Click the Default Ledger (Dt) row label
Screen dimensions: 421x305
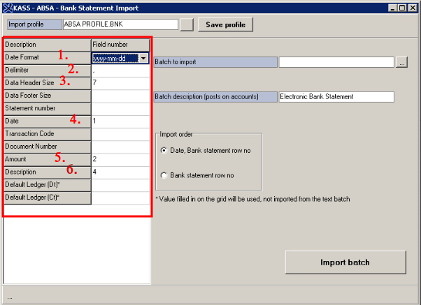coord(48,185)
